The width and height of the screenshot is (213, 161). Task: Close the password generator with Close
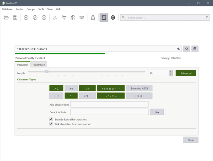(x=191, y=140)
